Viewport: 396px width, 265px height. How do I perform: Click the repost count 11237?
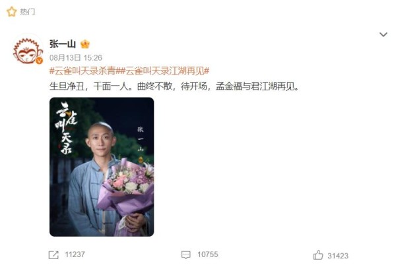pyautogui.click(x=75, y=254)
